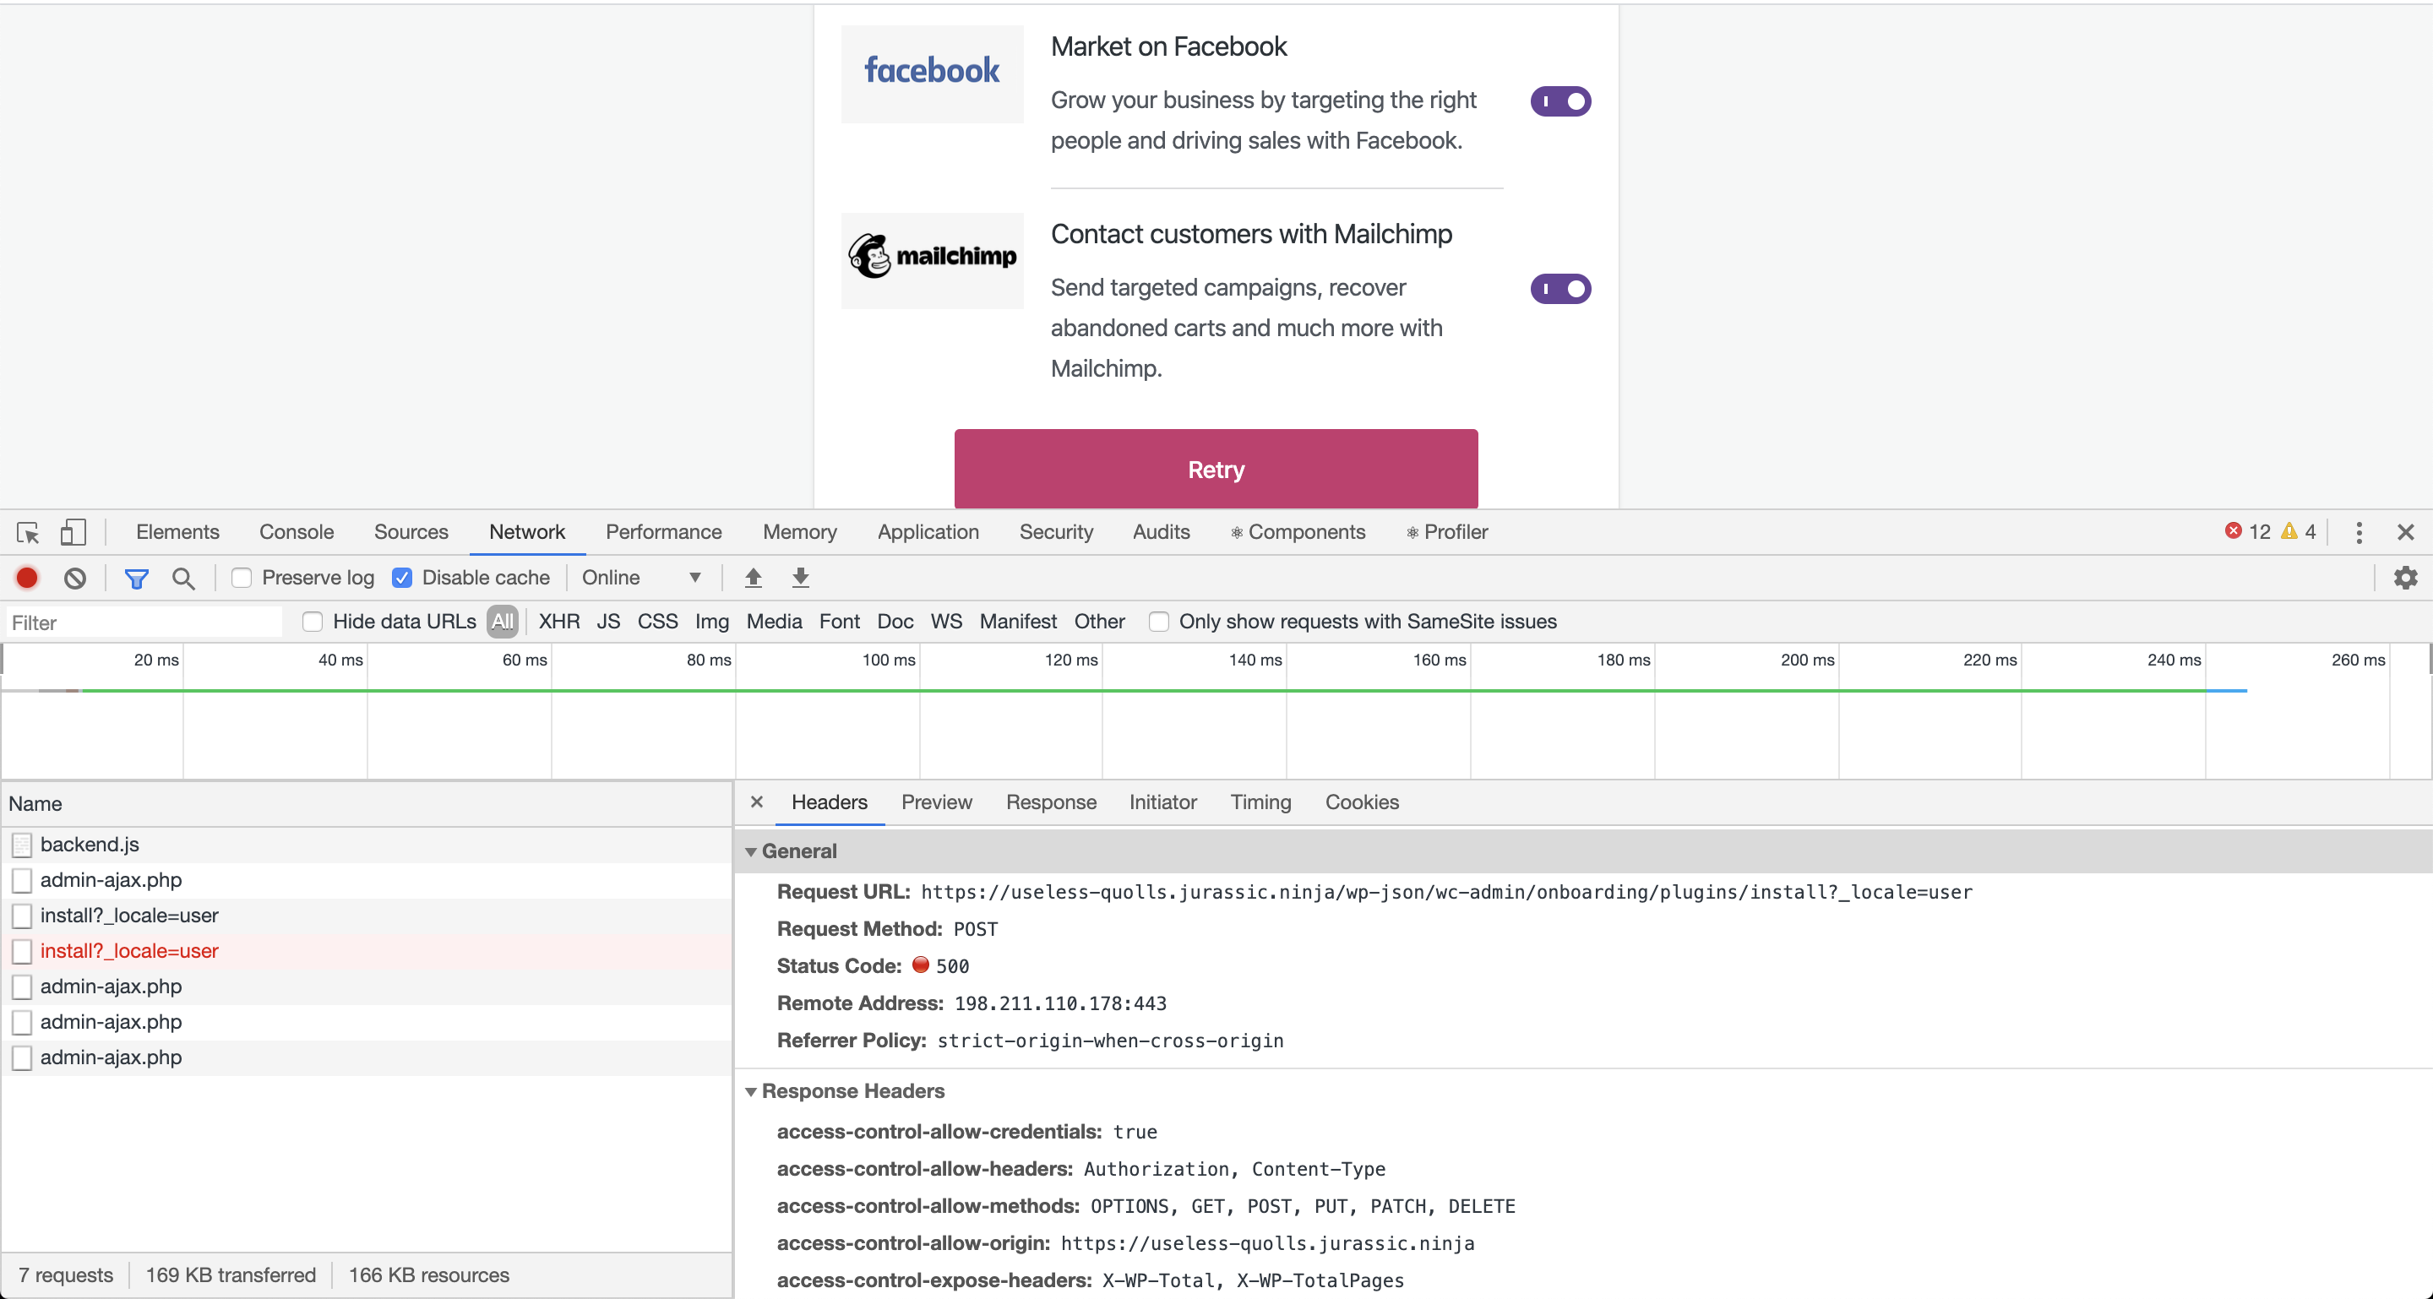The width and height of the screenshot is (2433, 1299).
Task: Click the yellow warning count indicator
Action: point(2298,531)
